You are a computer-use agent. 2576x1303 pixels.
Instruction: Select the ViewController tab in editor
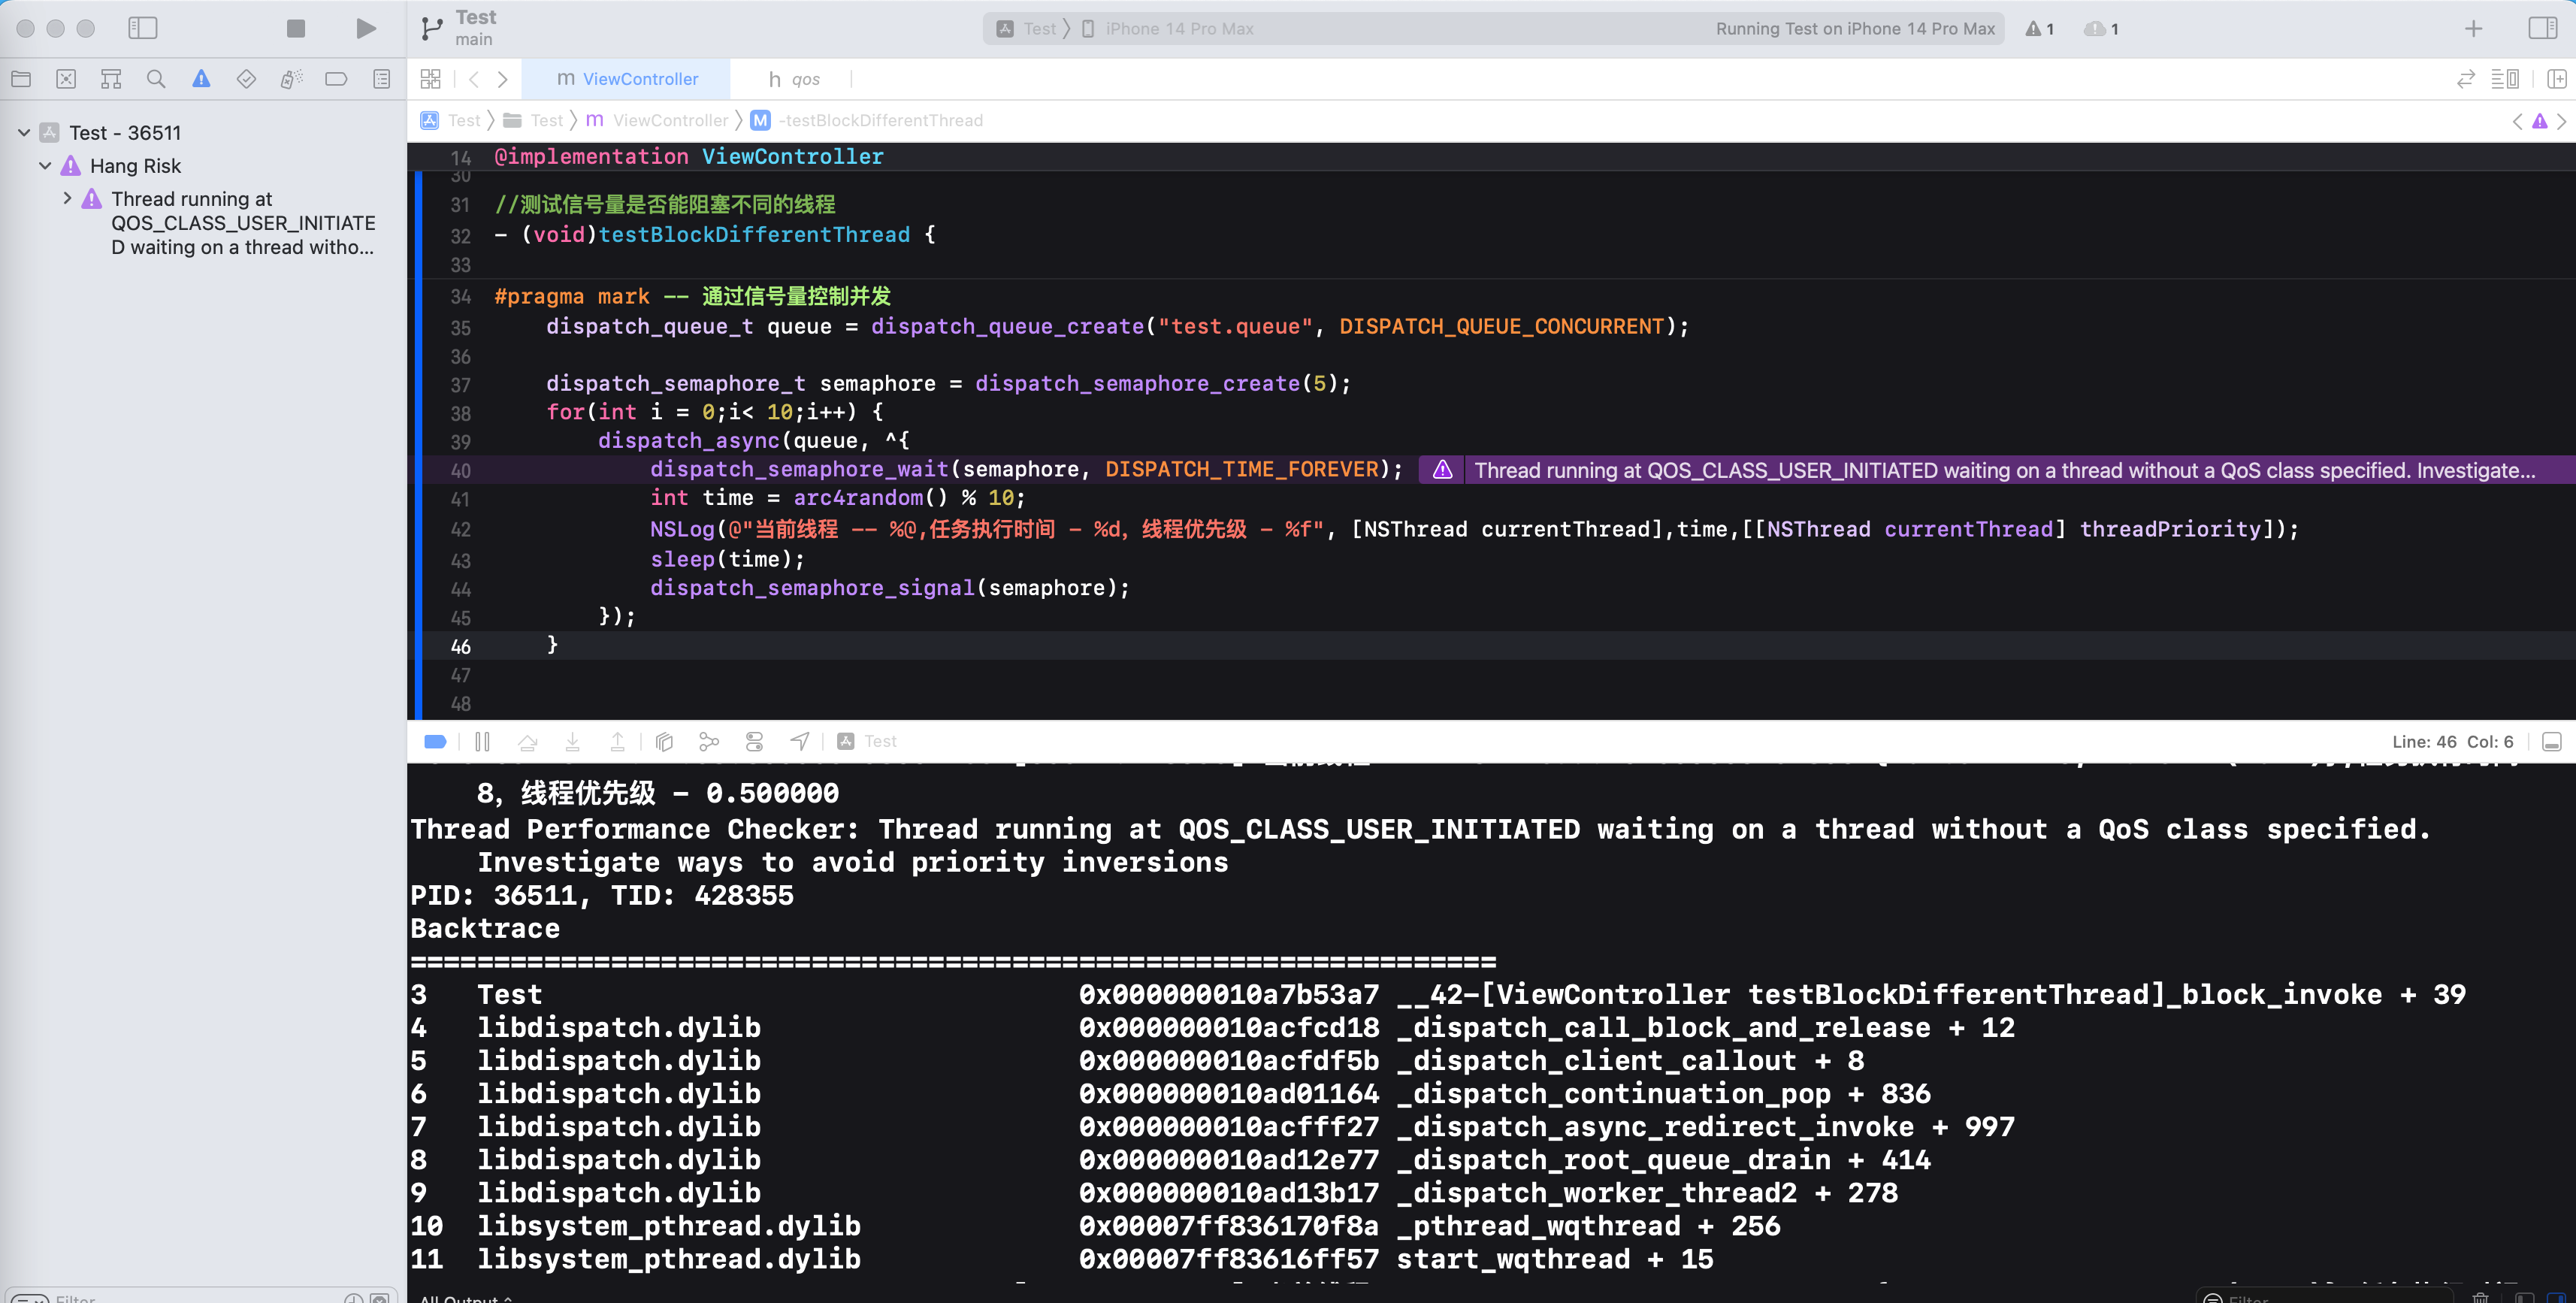point(639,78)
